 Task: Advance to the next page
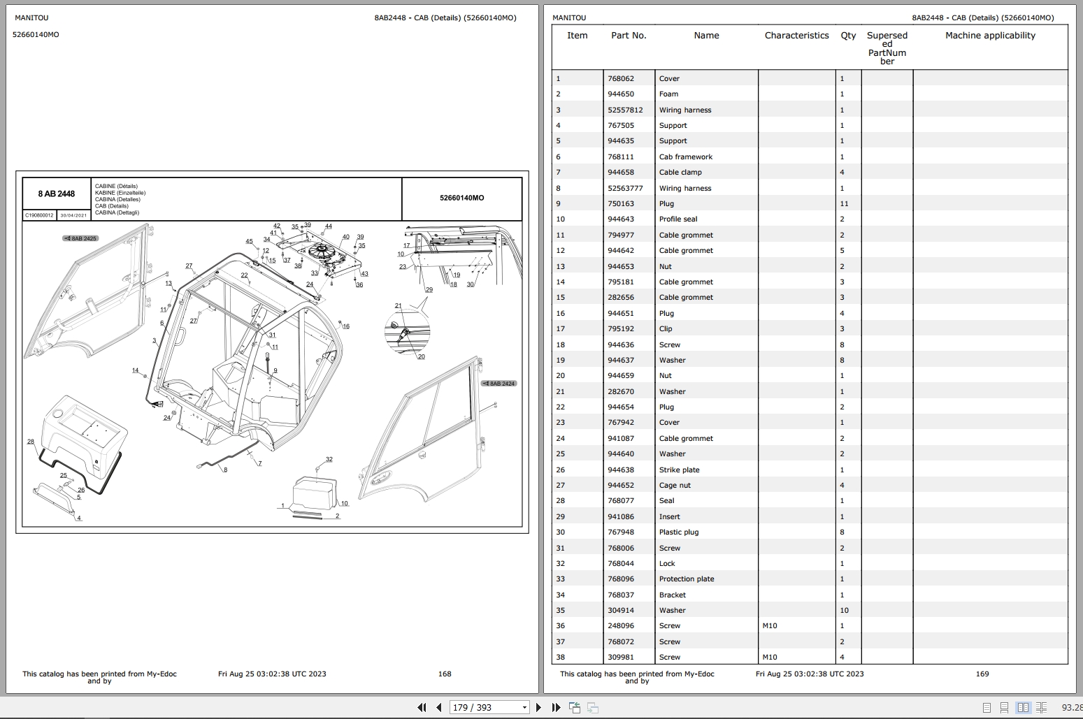539,707
